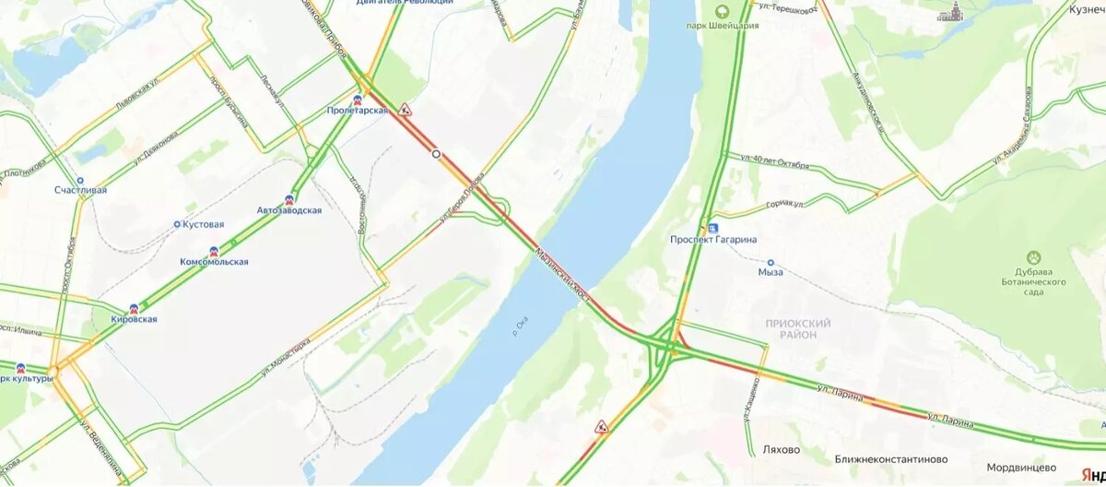Open roadworks warning sign near Пролетарская

click(x=404, y=109)
